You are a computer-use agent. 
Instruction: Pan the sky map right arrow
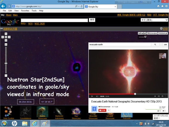tap(9, 37)
